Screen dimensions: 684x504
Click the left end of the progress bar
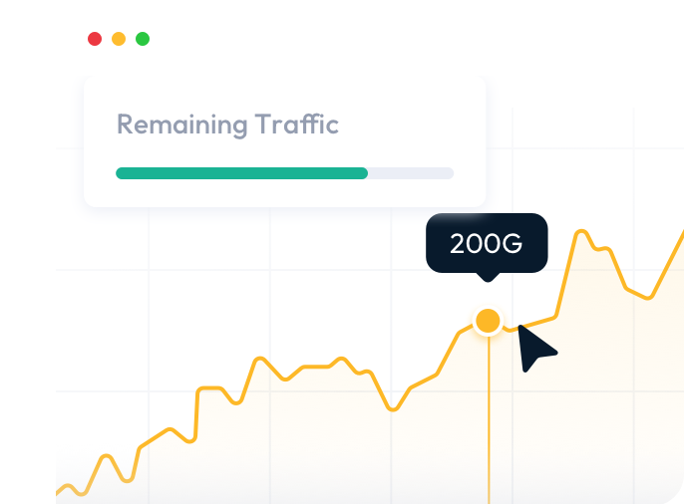tap(121, 173)
